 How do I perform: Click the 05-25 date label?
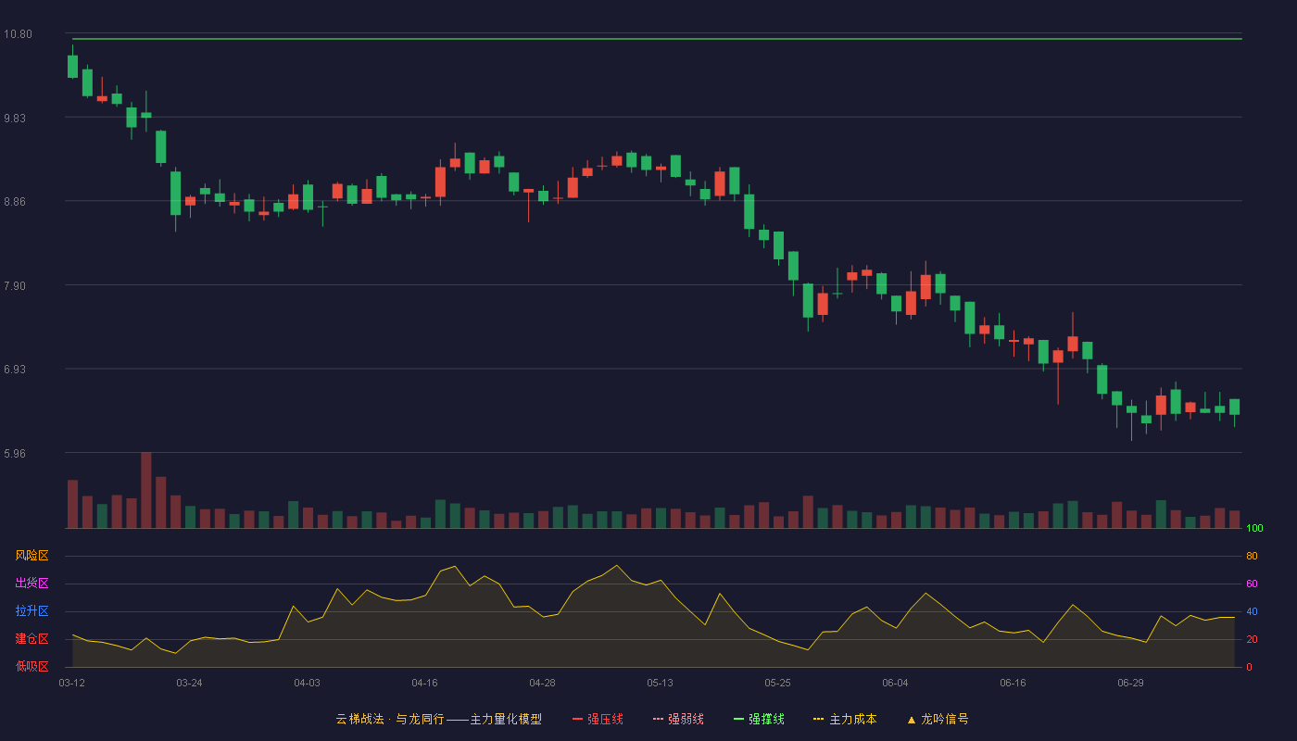pos(777,683)
